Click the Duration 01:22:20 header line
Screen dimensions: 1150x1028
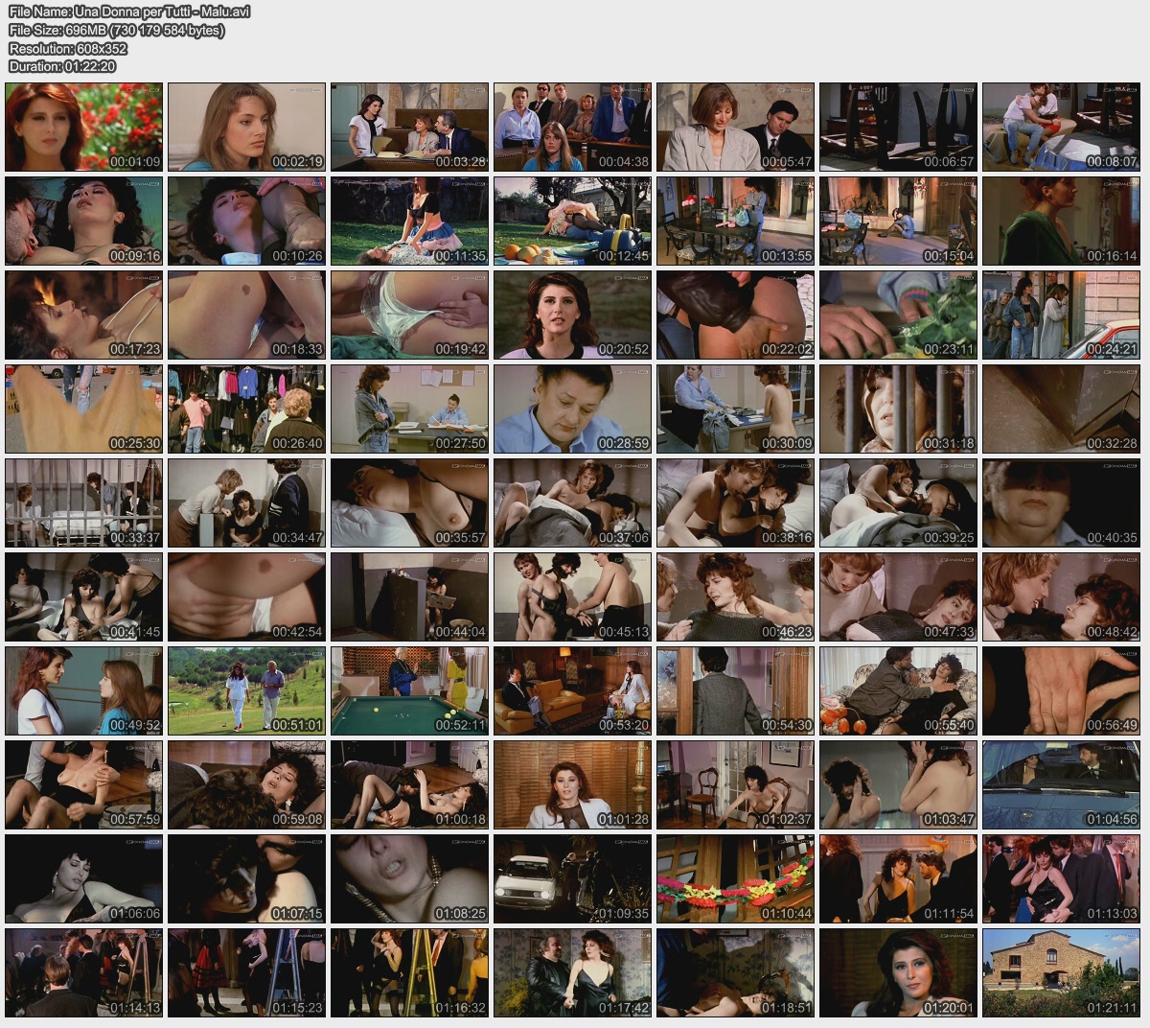tap(61, 66)
